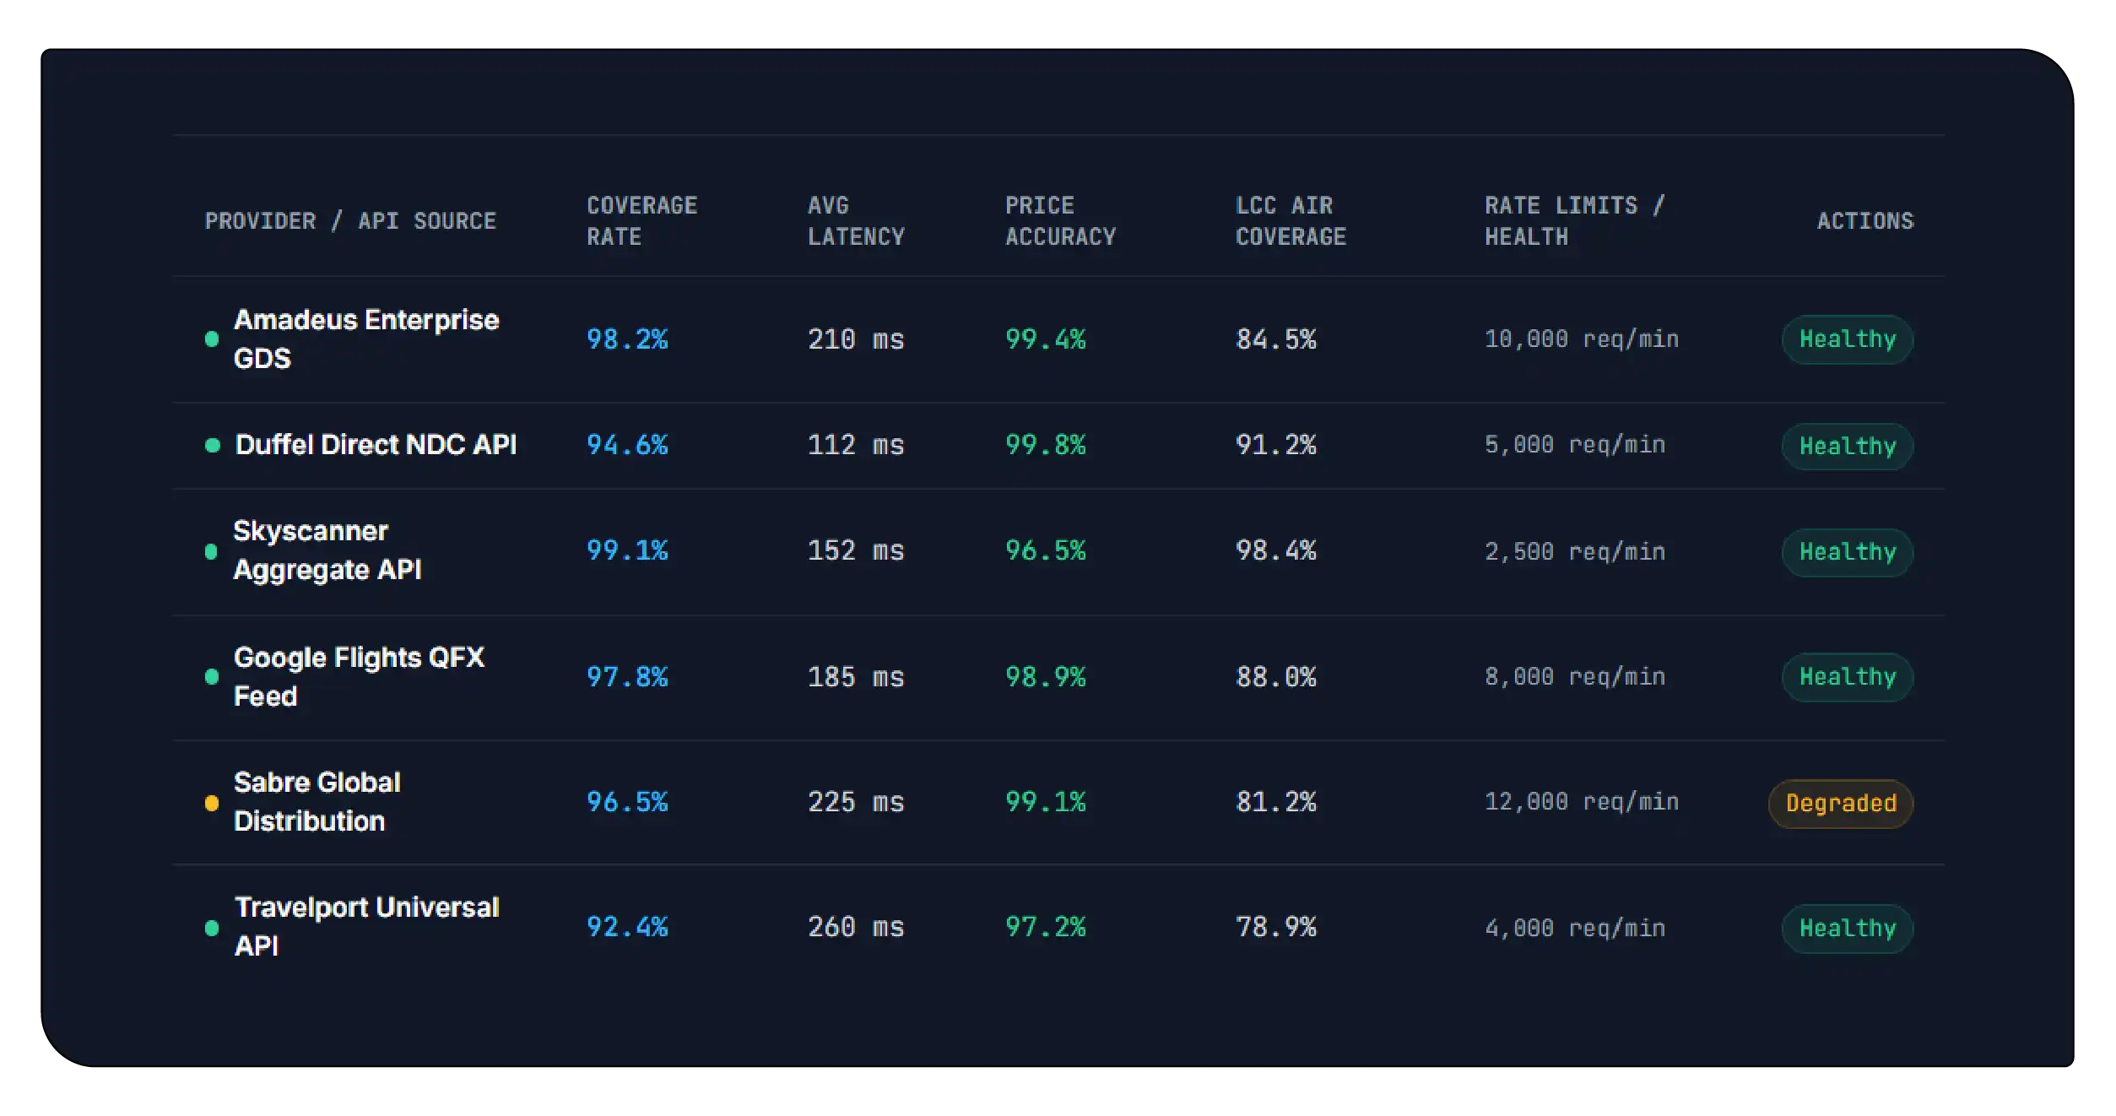Click the 5,000 req/min rate limit
Screen dimensions: 2116x1116
coord(1575,445)
